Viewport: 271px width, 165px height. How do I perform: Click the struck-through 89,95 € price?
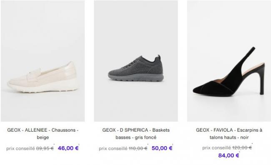click(45, 148)
